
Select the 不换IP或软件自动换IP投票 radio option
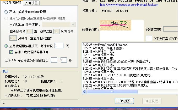pyautogui.click(x=6, y=12)
